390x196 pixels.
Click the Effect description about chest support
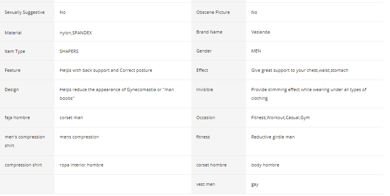point(300,70)
